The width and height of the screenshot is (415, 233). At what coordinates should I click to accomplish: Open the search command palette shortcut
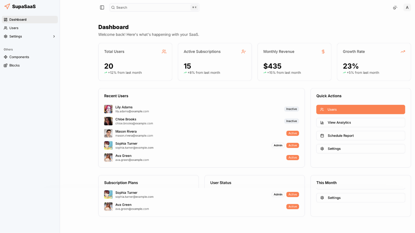194,7
